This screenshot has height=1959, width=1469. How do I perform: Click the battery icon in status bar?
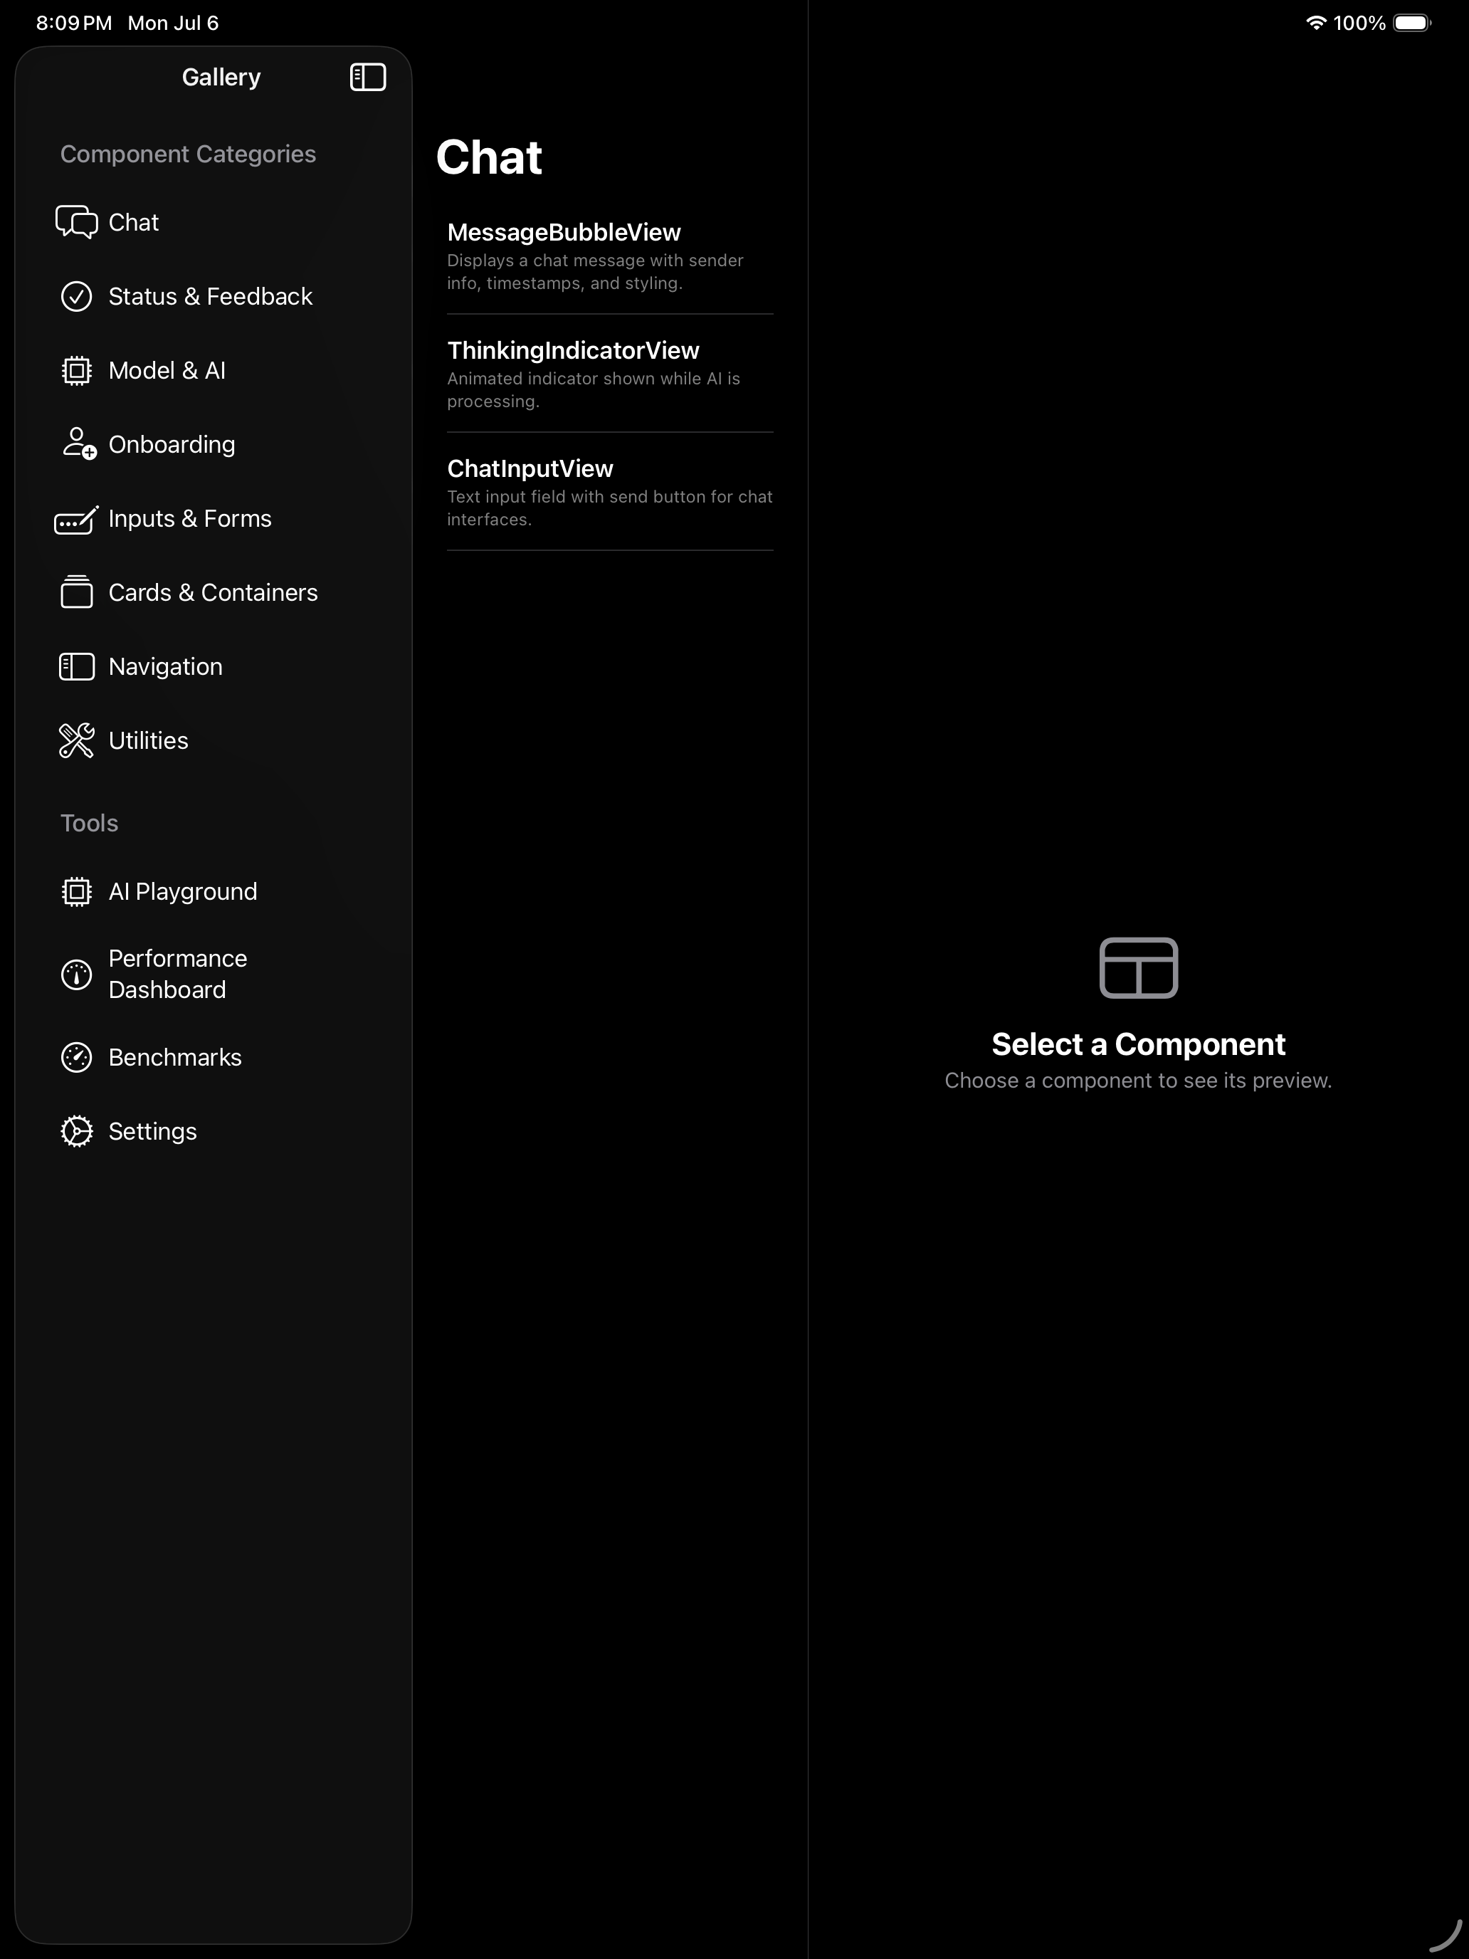pyautogui.click(x=1411, y=23)
